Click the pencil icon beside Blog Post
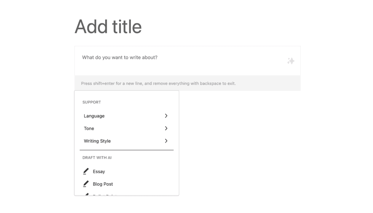The width and height of the screenshot is (373, 213). pyautogui.click(x=86, y=184)
